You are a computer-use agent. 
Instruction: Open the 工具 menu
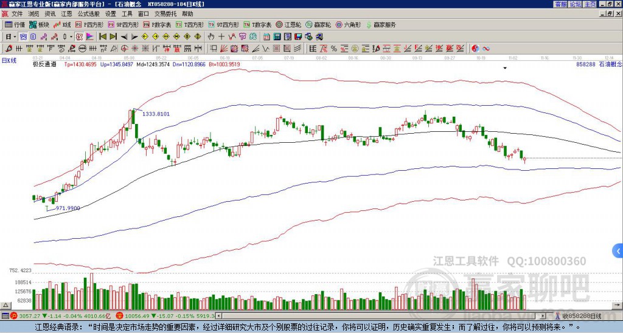coord(127,14)
